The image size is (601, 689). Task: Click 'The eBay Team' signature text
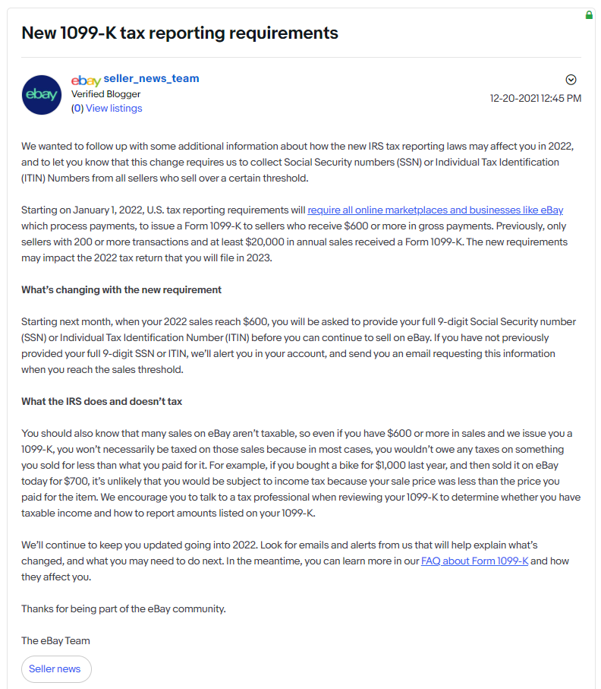55,640
